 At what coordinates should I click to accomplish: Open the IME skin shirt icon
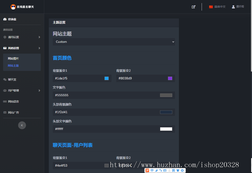point(178,170)
